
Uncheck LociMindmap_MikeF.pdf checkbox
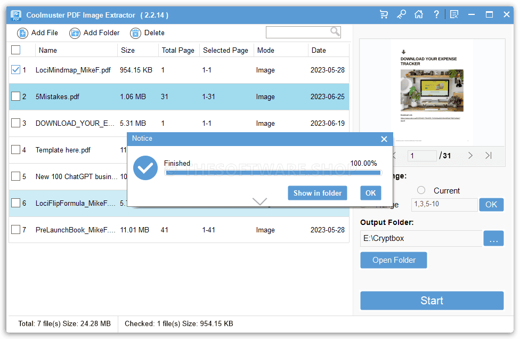coord(15,70)
